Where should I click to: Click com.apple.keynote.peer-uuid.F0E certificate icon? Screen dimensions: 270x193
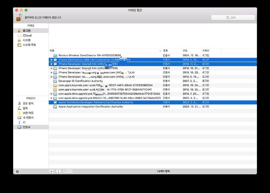[x=55, y=85]
